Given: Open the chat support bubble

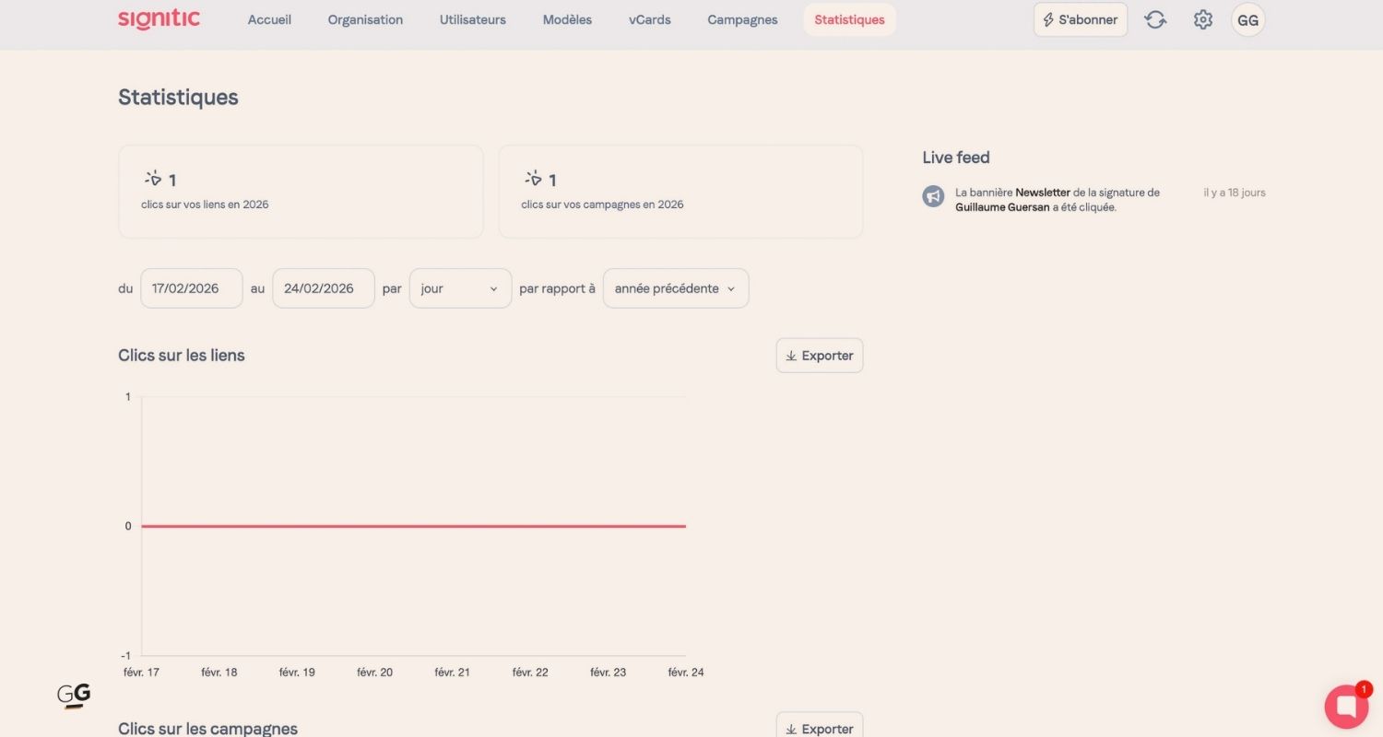Looking at the screenshot, I should pos(1346,707).
